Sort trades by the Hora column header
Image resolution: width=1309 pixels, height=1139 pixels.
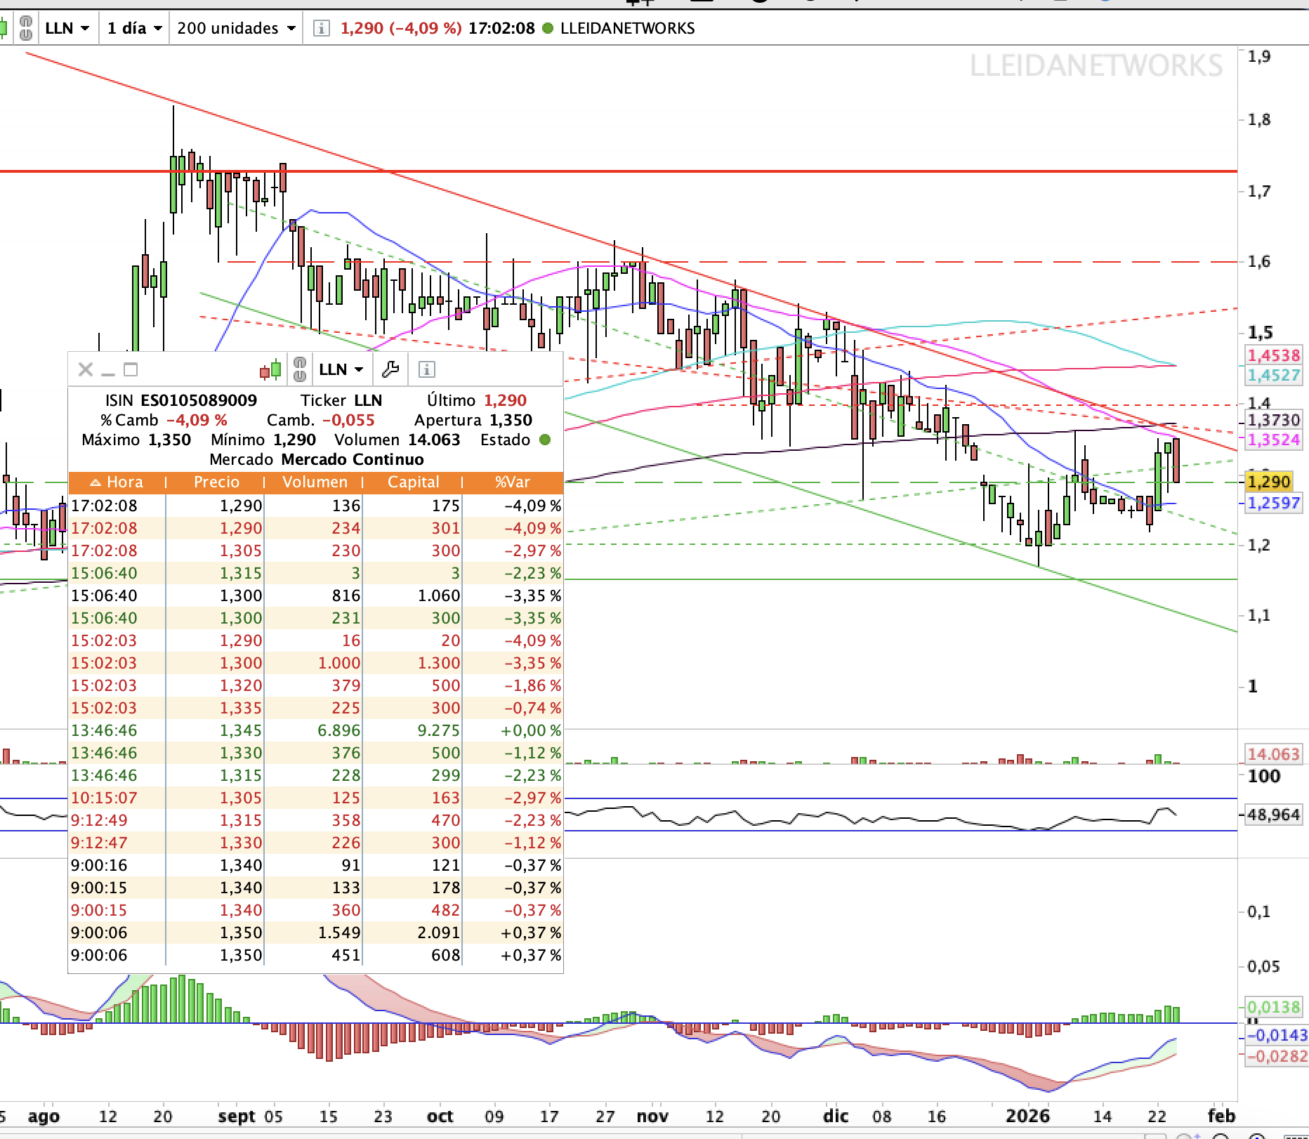coord(117,482)
